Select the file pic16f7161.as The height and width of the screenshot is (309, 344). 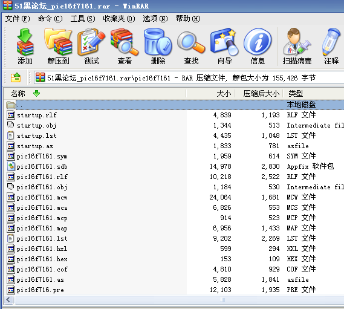41,279
